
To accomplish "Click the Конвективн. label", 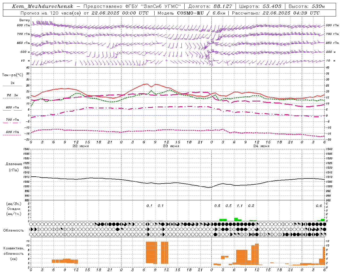I will coord(14,248).
